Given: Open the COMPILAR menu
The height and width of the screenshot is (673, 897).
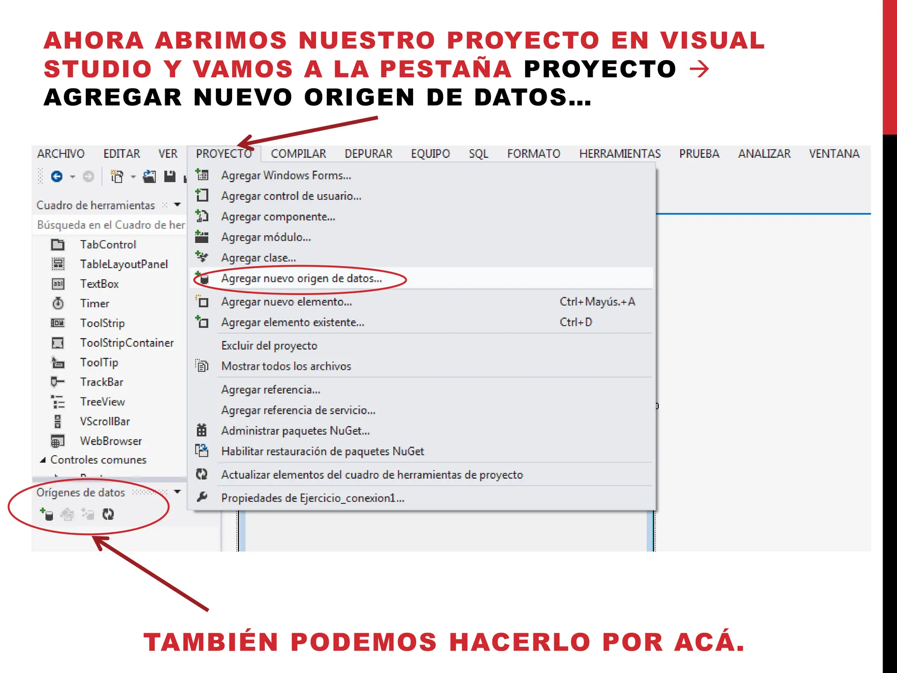Looking at the screenshot, I should [x=298, y=154].
